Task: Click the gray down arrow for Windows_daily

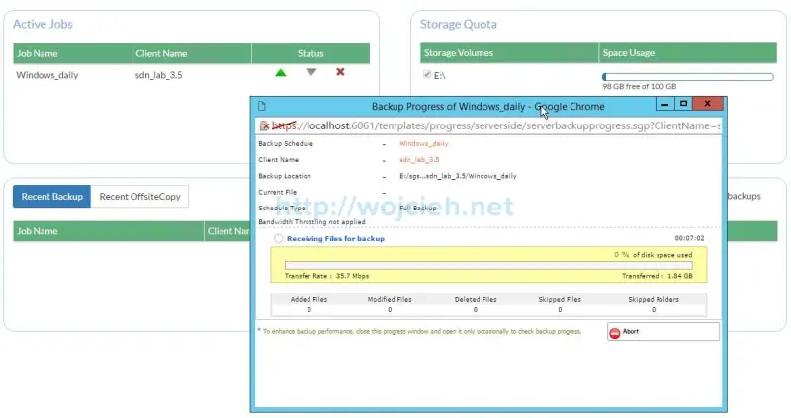Action: pos(311,72)
